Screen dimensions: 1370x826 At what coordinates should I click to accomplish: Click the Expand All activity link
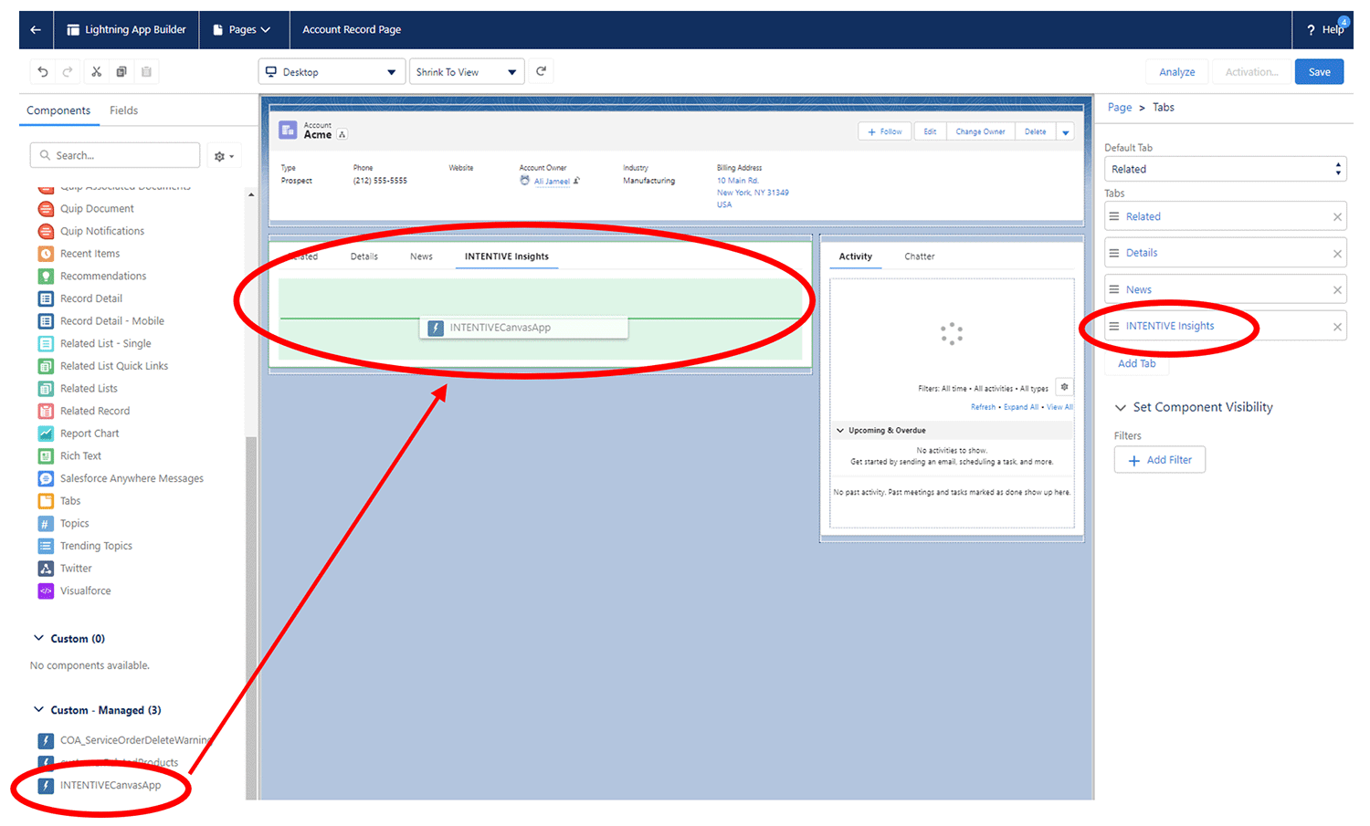click(x=1021, y=407)
